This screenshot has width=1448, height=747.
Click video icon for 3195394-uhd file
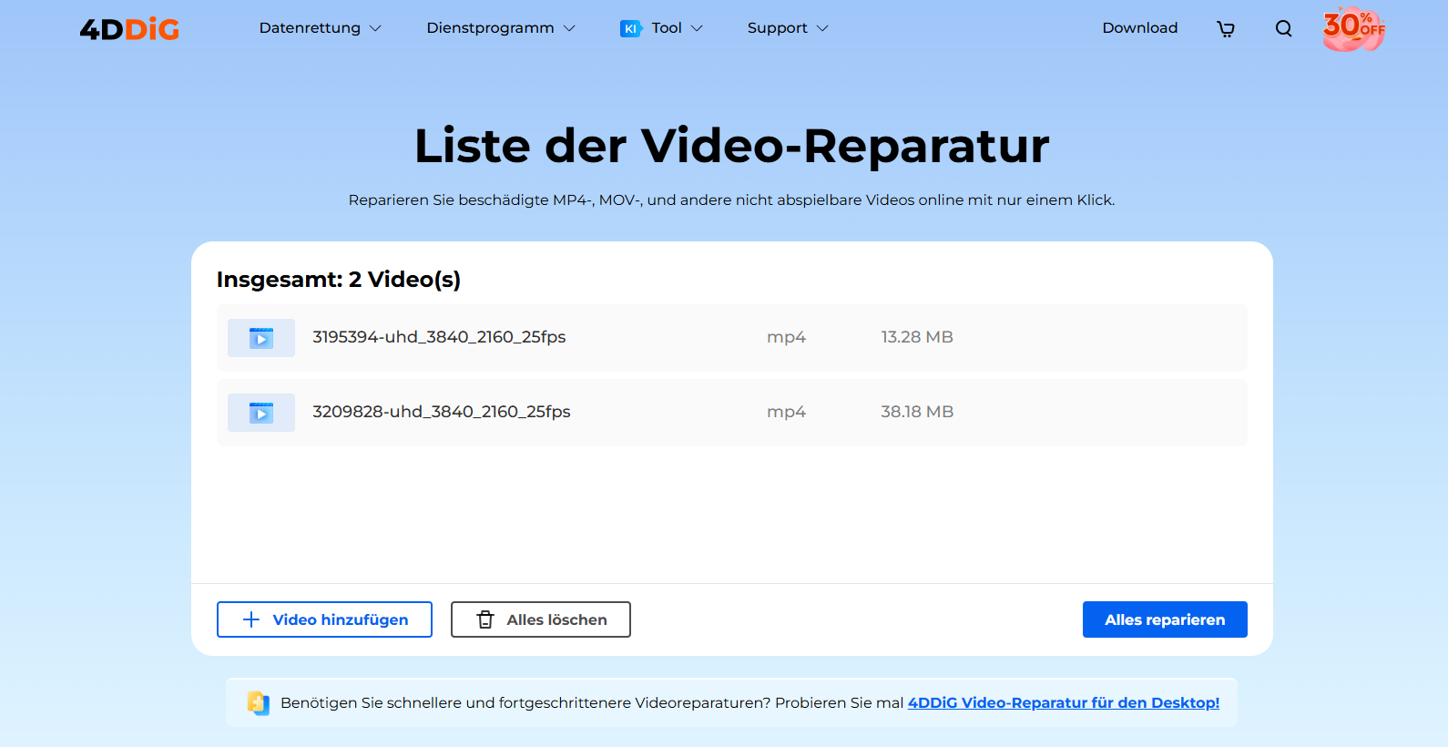click(x=261, y=338)
